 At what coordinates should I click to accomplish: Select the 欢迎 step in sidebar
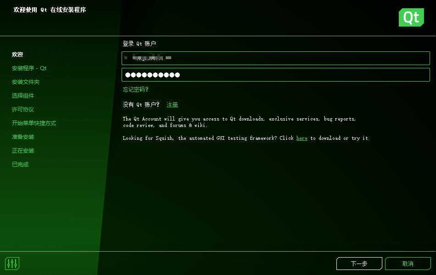(17, 55)
